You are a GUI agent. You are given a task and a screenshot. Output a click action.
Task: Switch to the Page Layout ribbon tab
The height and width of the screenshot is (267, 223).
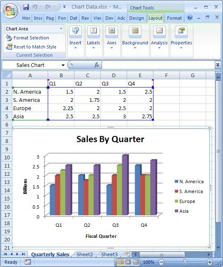50,18
